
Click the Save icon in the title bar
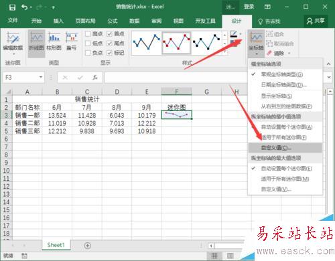click(x=12, y=7)
